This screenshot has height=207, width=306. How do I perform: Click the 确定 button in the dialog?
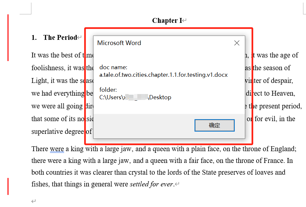214,125
